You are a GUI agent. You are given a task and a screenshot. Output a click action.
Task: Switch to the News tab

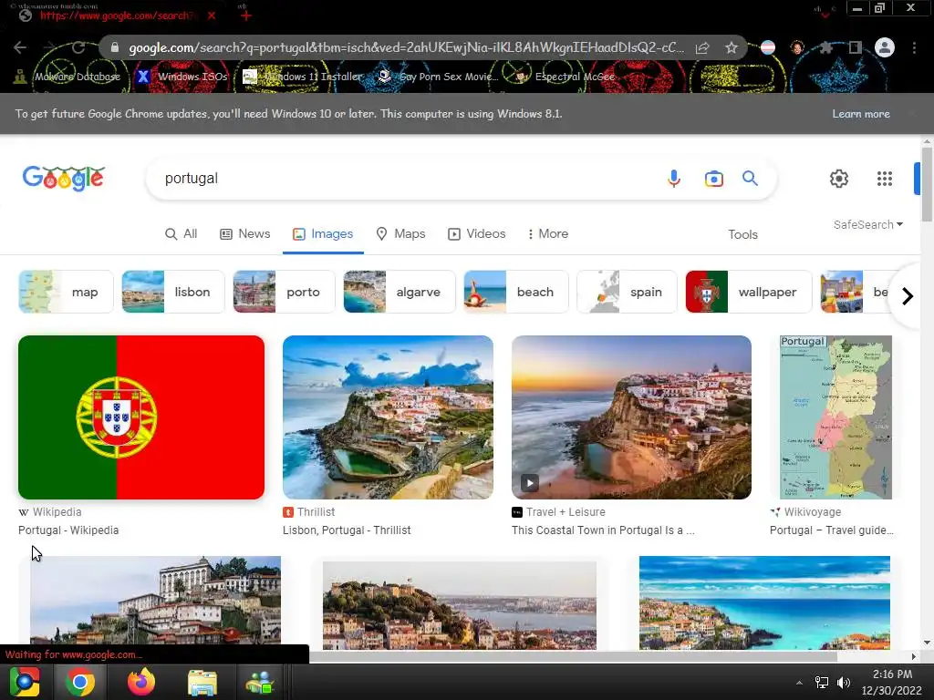[x=244, y=234]
